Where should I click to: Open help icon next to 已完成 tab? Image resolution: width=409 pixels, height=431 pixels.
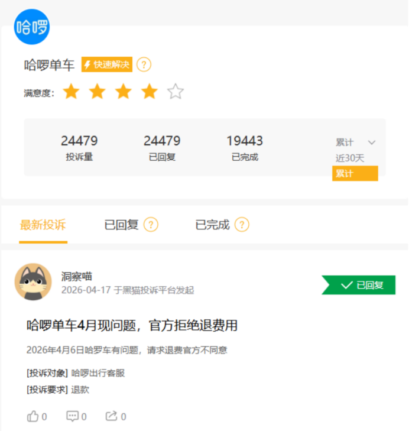pos(242,225)
